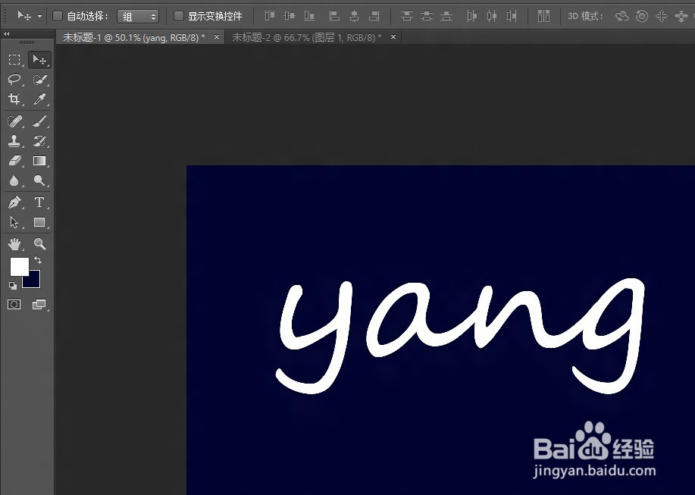The width and height of the screenshot is (695, 495).
Task: Align vertical centers of layers
Action: pos(290,17)
